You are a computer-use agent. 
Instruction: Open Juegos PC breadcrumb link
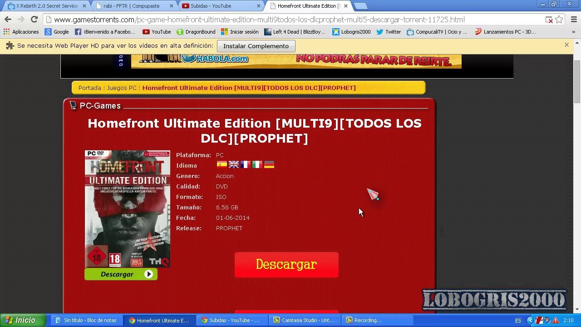121,88
